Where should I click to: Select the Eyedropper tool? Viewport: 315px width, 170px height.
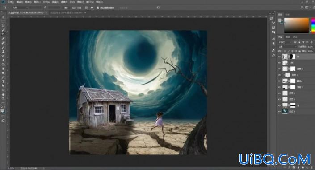tap(3, 39)
